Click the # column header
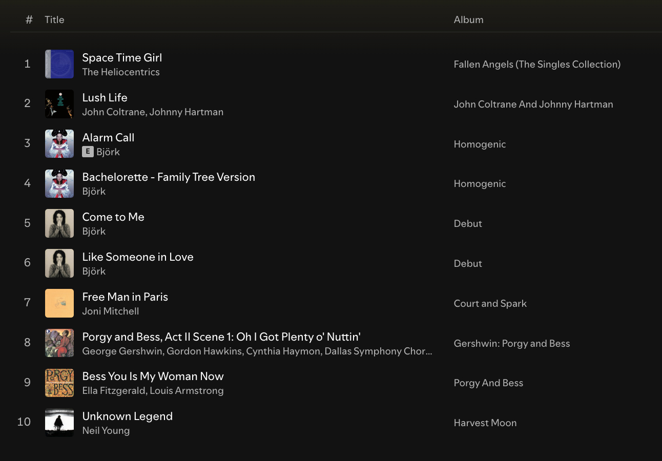Viewport: 662px width, 461px height. click(x=29, y=20)
